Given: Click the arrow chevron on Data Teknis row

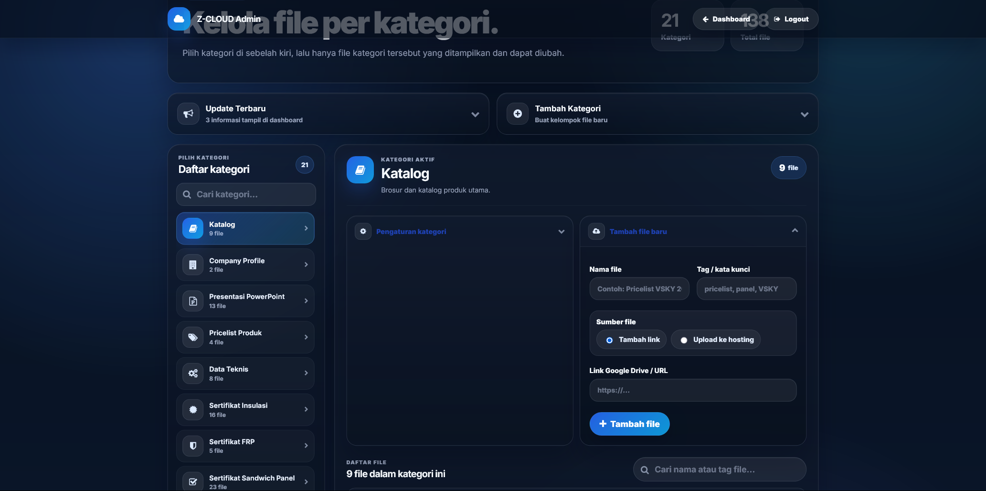Looking at the screenshot, I should 306,373.
